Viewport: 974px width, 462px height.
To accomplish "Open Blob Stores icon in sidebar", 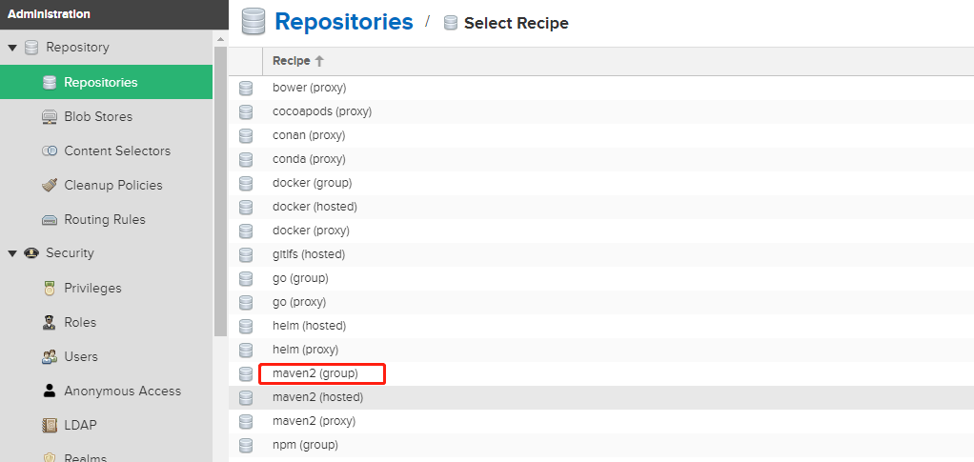I will pyautogui.click(x=50, y=117).
